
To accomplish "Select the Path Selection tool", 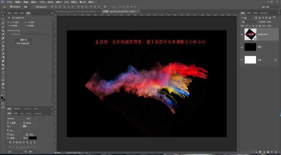I will pyautogui.click(x=3, y=76).
